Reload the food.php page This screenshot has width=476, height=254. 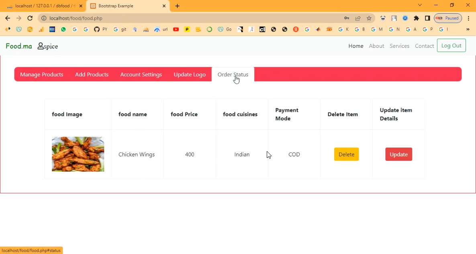[30, 18]
